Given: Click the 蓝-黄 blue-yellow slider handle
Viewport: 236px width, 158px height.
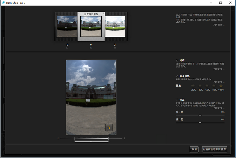Looking at the screenshot, I should pos(200,123).
